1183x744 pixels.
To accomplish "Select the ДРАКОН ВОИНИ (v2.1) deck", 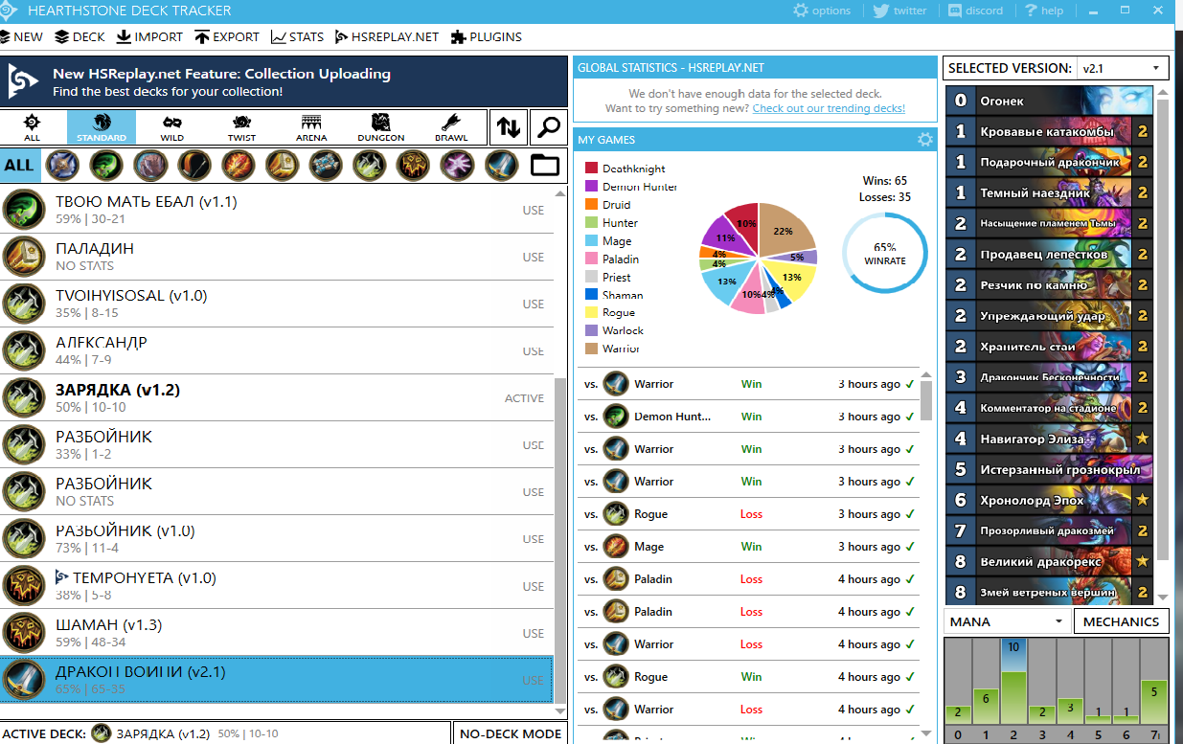I will 277,680.
